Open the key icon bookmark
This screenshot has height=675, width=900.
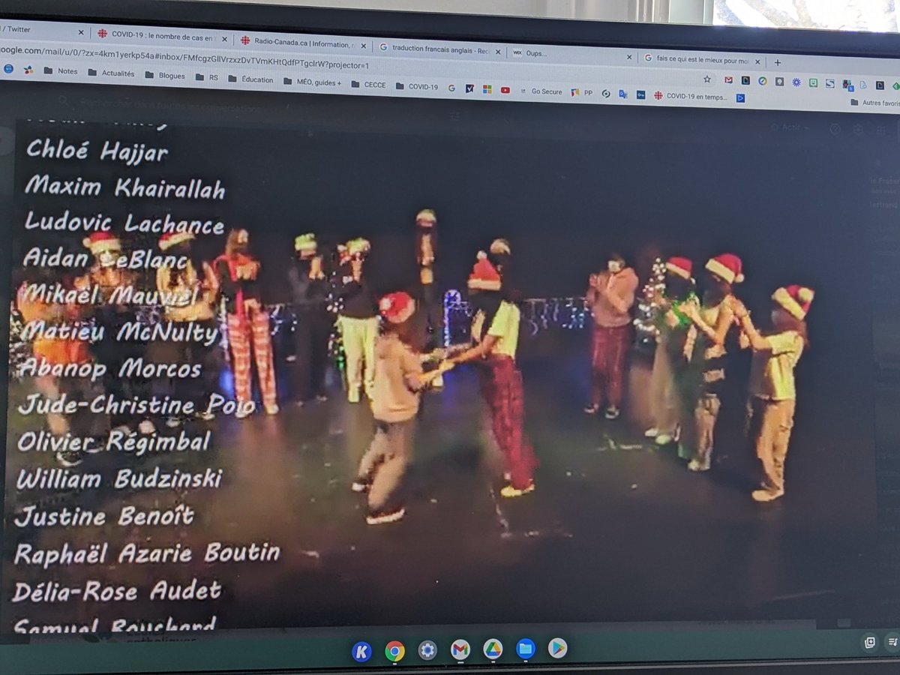point(640,94)
